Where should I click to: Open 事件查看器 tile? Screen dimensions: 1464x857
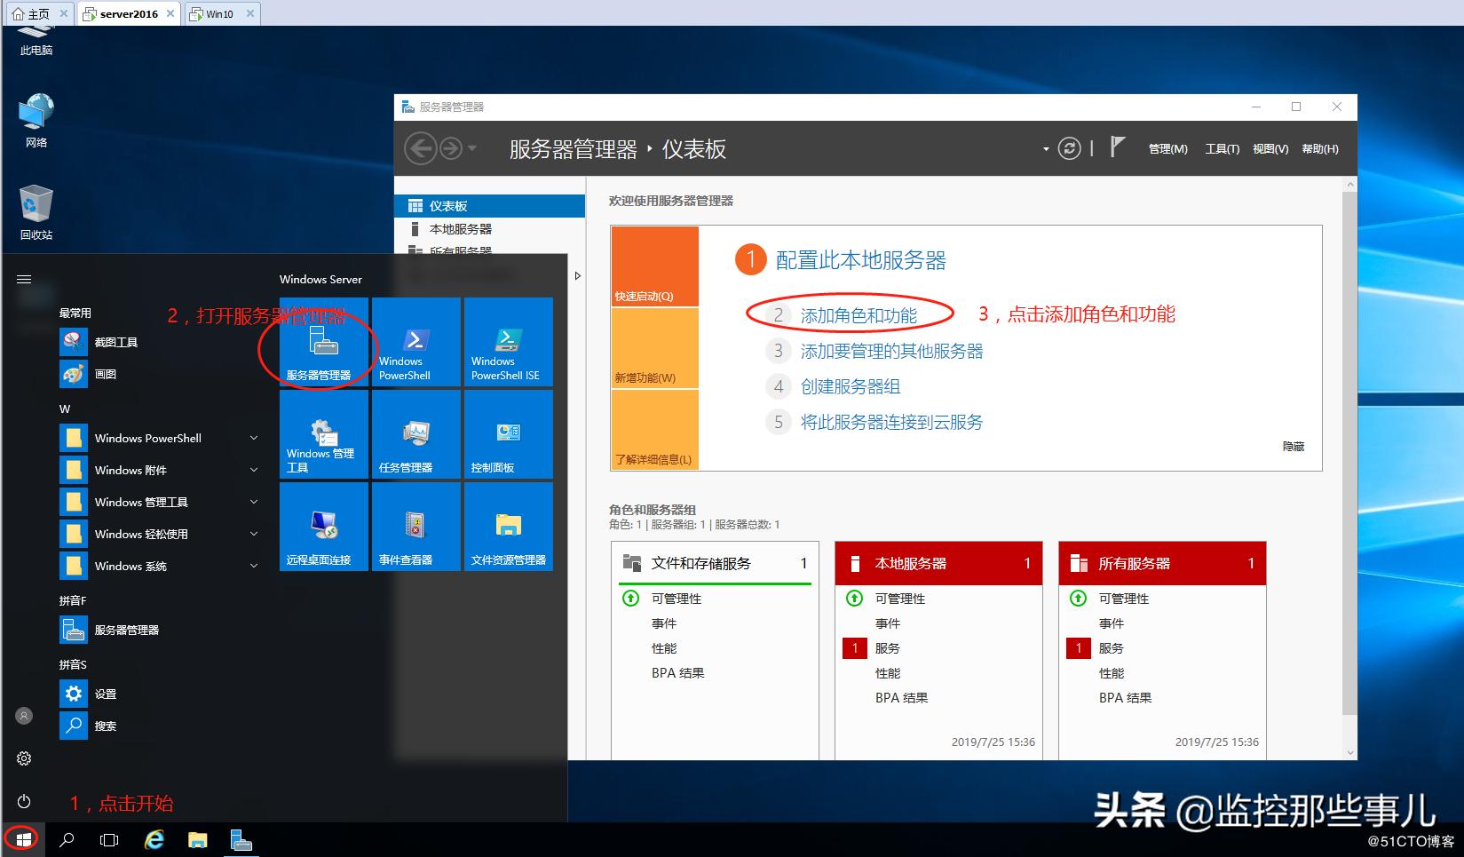(414, 526)
